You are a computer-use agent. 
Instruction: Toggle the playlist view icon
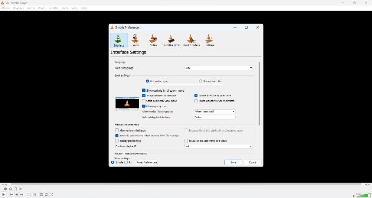pyautogui.click(x=41, y=194)
